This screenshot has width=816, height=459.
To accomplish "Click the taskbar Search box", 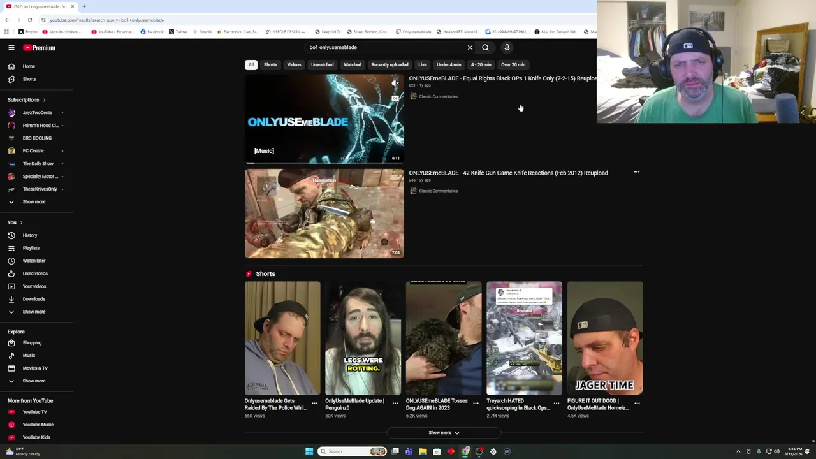I will tap(352, 451).
